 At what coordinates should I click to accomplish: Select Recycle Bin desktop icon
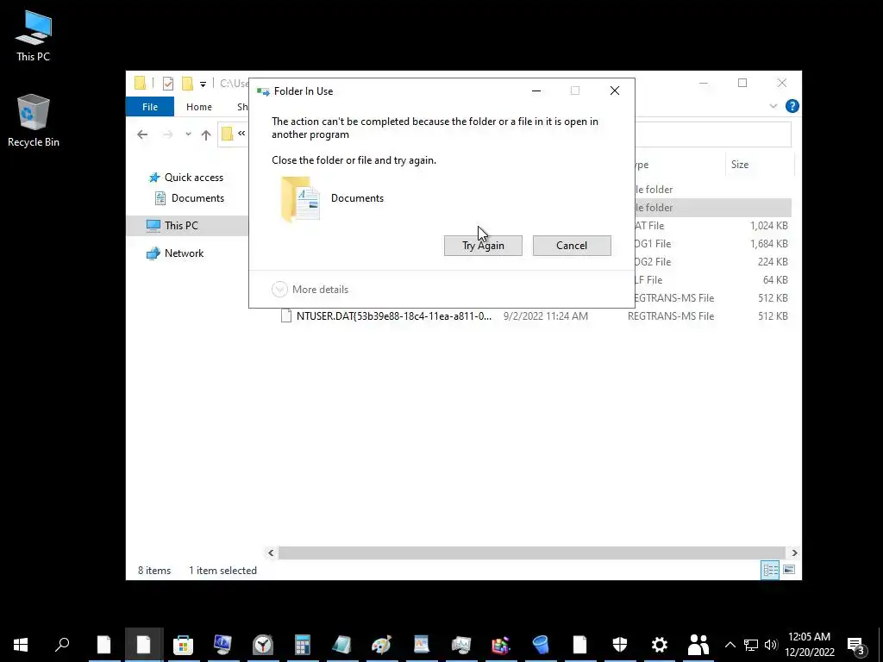(x=34, y=121)
